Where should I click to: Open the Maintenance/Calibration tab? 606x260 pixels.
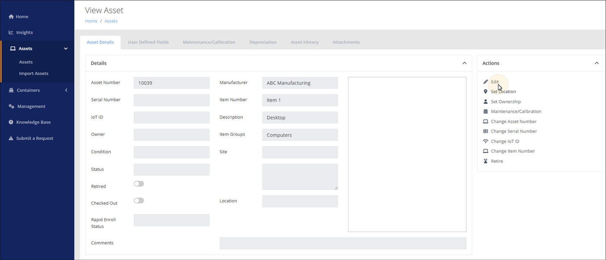pyautogui.click(x=209, y=42)
